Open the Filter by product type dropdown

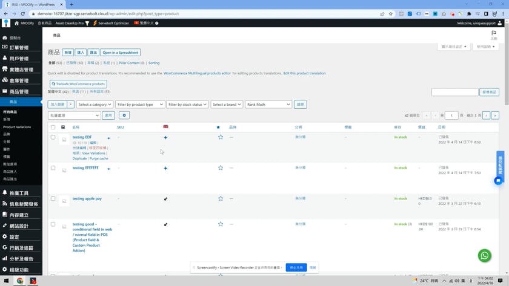pos(140,104)
